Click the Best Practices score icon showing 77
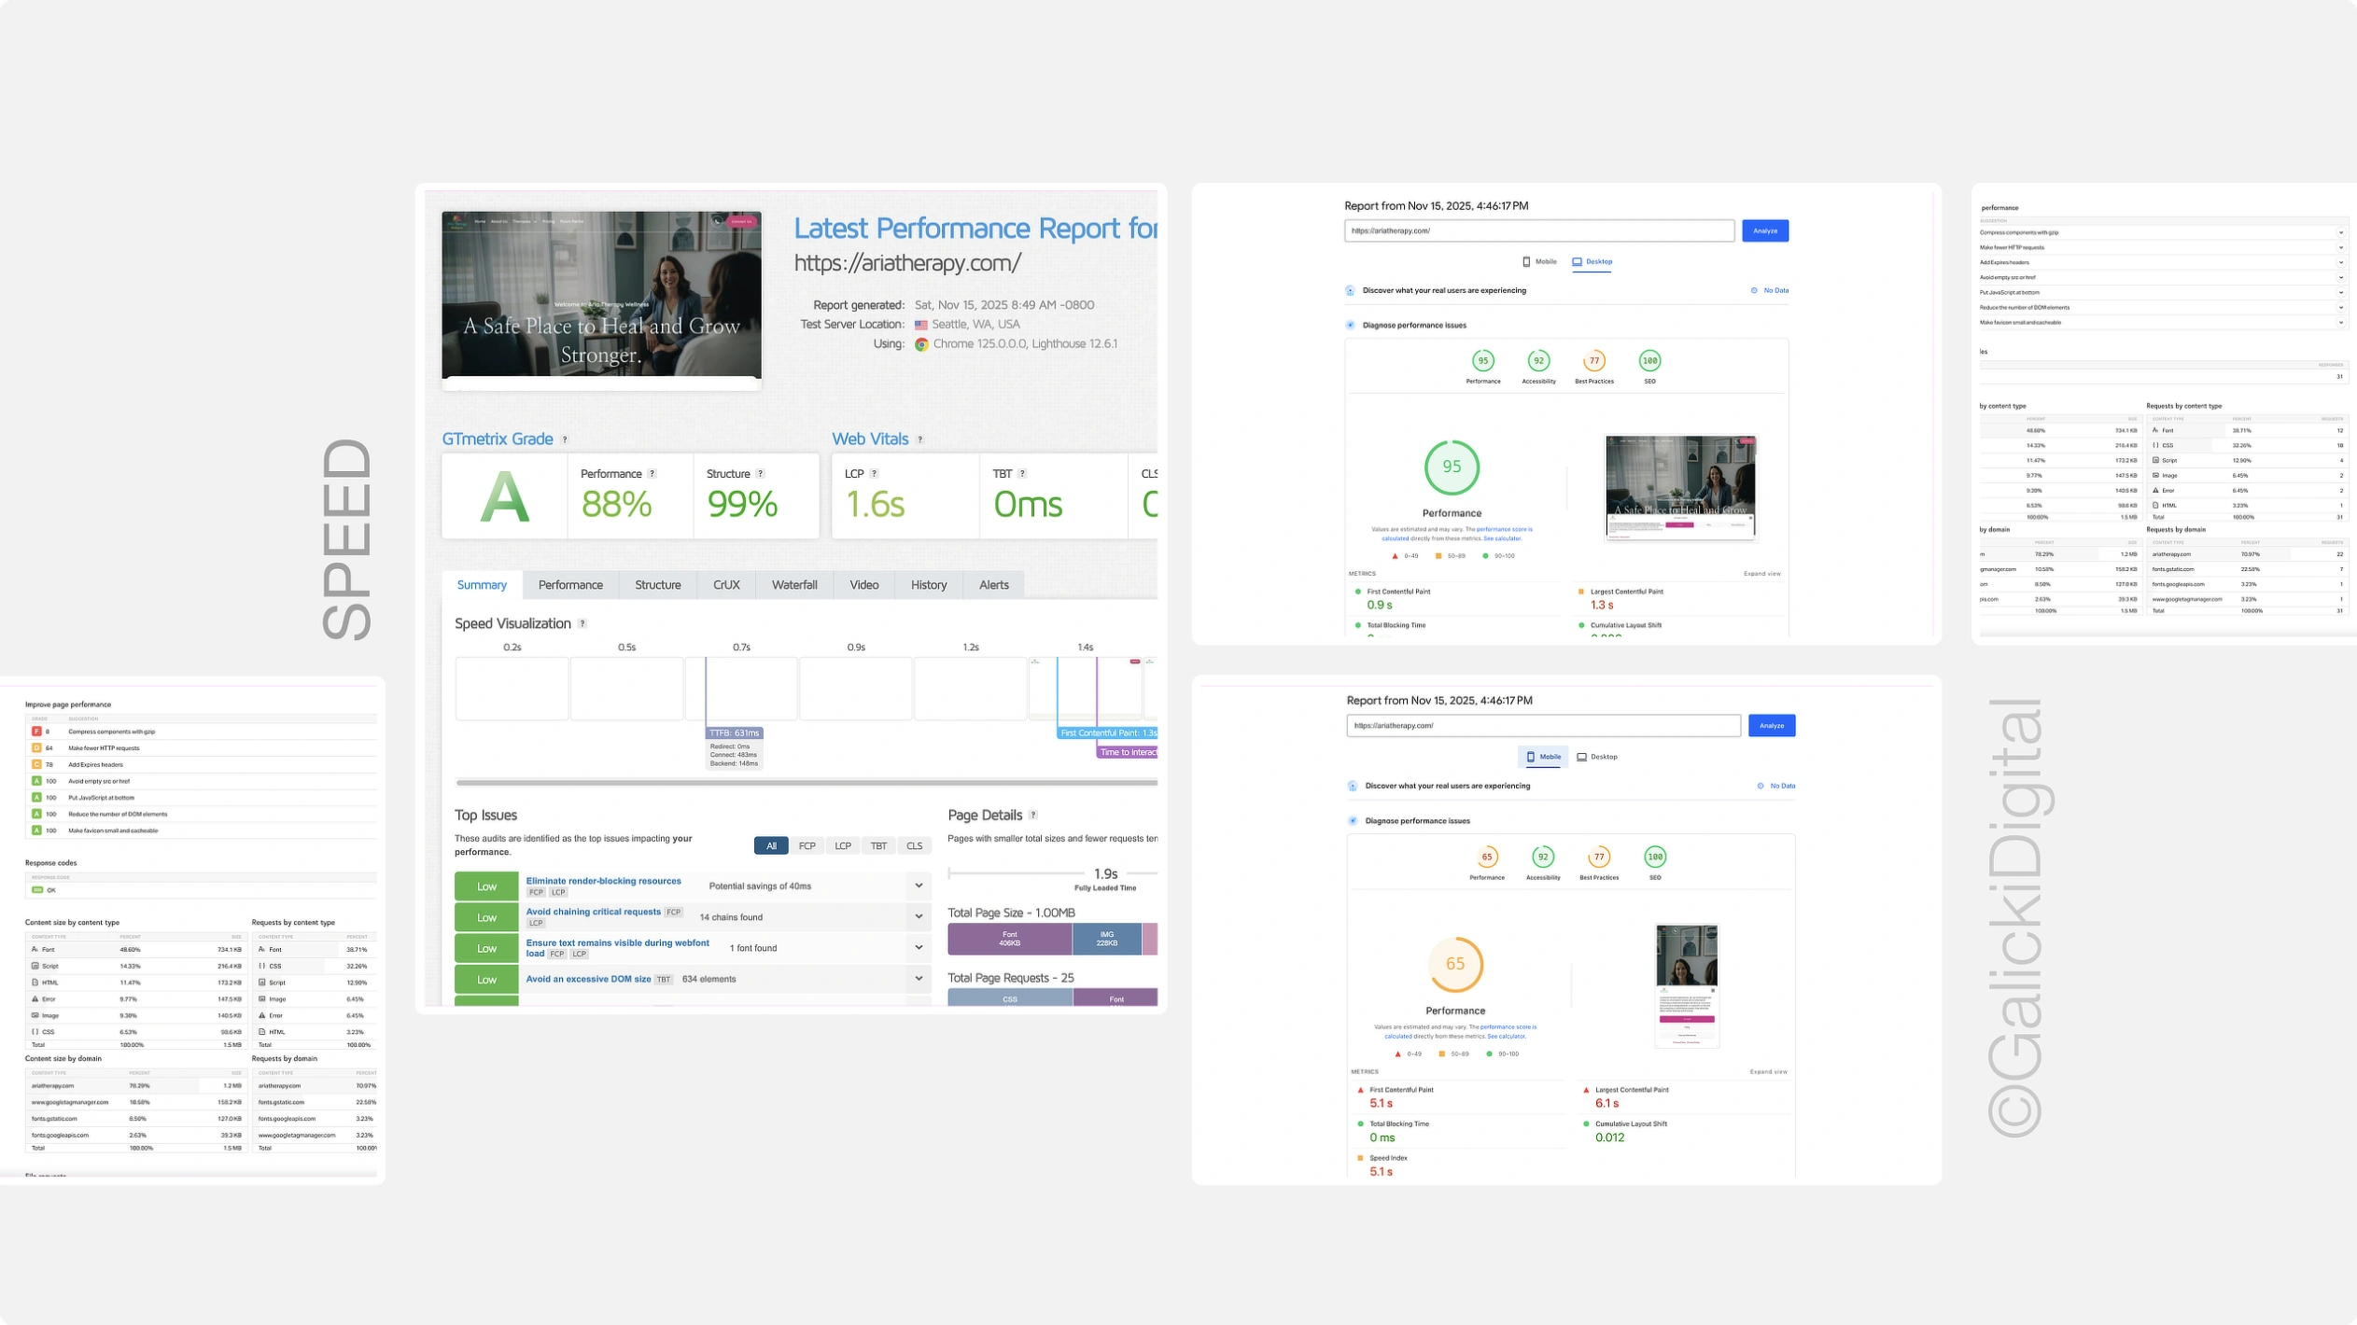 point(1594,362)
